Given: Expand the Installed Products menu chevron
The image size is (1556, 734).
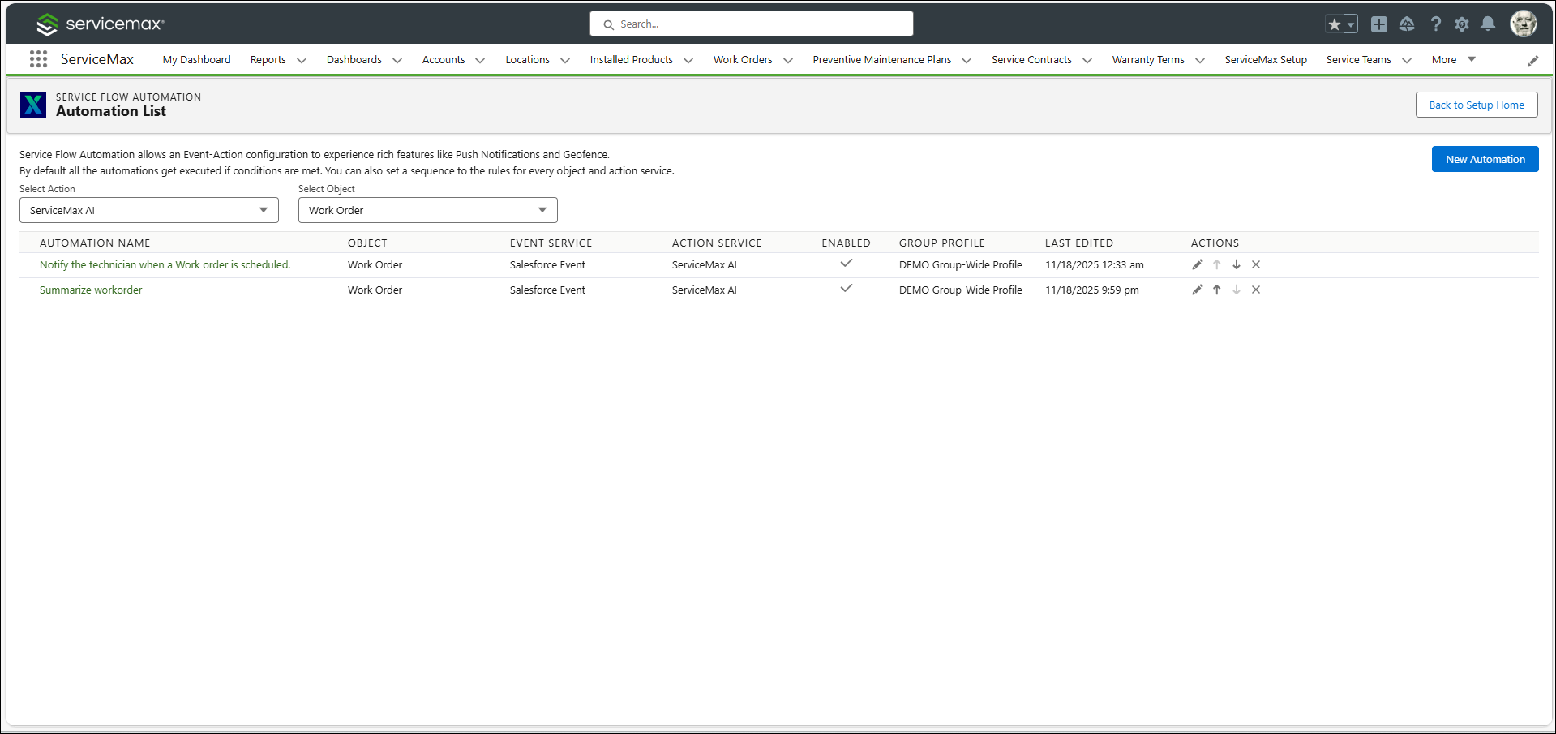Looking at the screenshot, I should pos(688,60).
